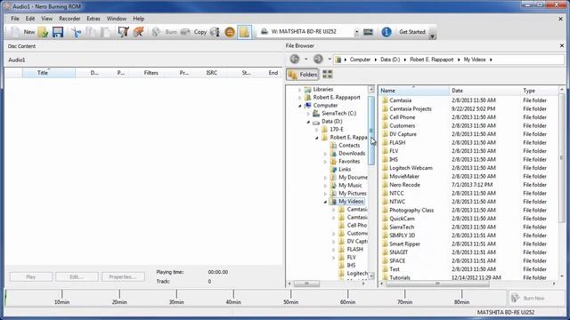570x320 pixels.
Task: Click the orange eject disc icon
Action: 230,32
